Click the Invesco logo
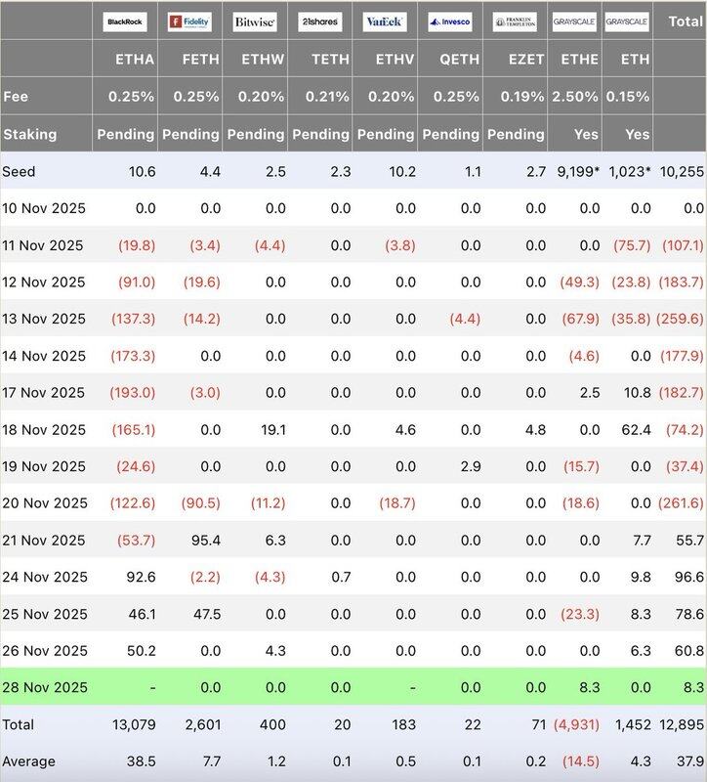Viewport: 707px width, 782px height. (x=451, y=21)
